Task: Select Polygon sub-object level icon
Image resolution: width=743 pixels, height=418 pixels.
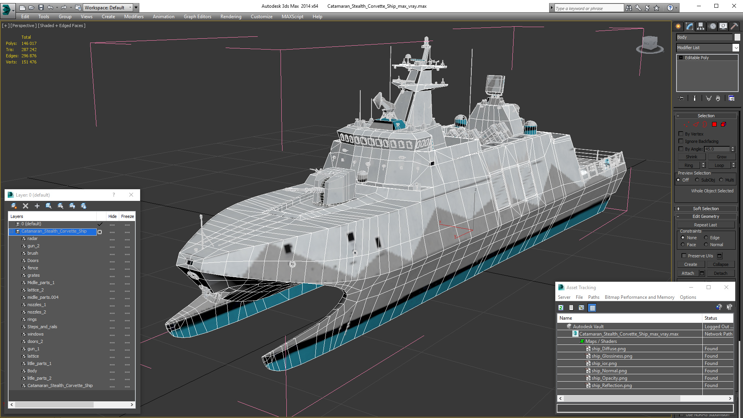Action: [714, 125]
